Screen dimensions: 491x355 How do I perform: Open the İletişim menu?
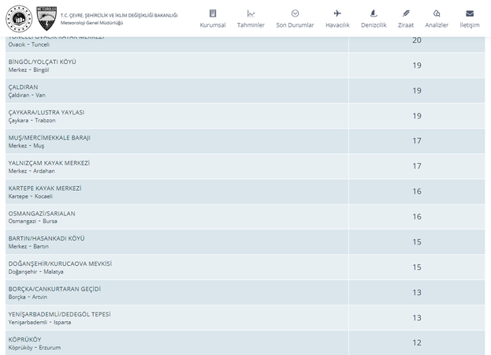(x=470, y=25)
